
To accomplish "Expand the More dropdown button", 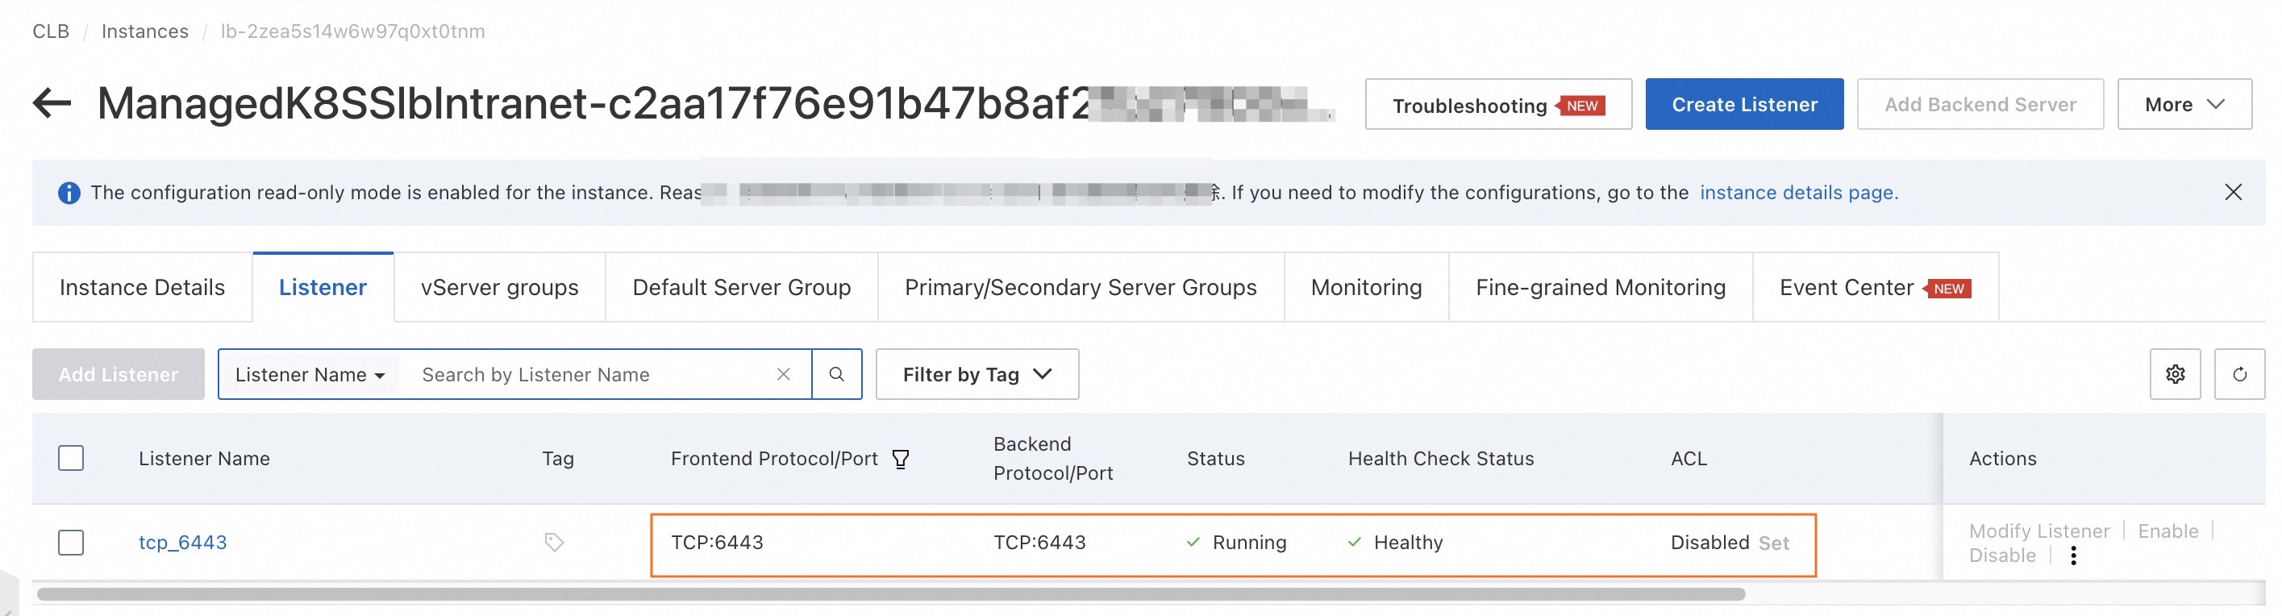I will click(2184, 105).
